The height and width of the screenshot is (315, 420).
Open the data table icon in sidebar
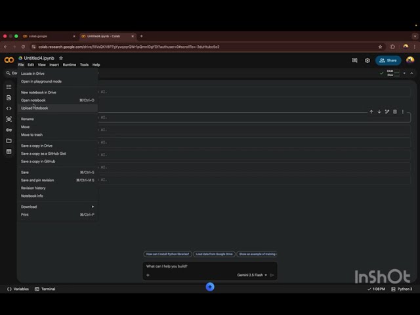pos(9,152)
